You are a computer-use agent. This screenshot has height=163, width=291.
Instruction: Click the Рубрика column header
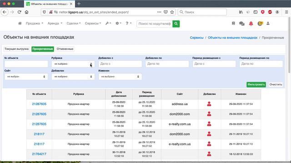point(79,94)
